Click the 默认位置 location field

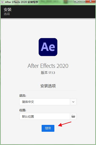(45, 116)
